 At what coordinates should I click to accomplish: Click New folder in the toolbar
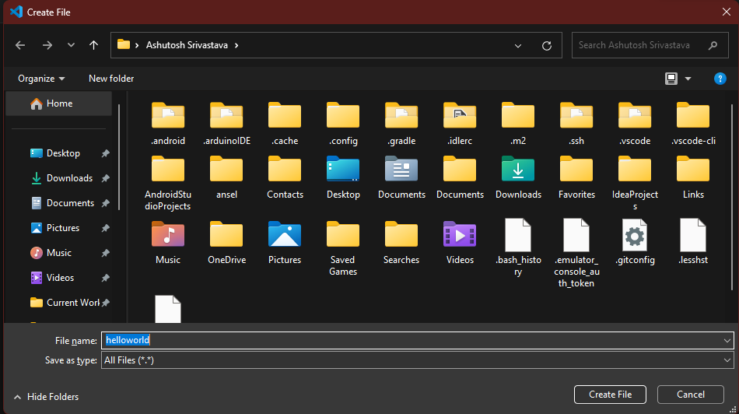[x=111, y=79]
